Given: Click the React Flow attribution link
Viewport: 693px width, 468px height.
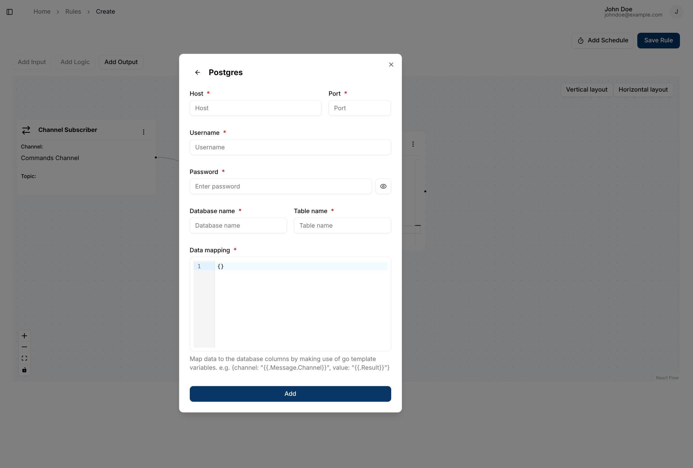Looking at the screenshot, I should point(667,378).
